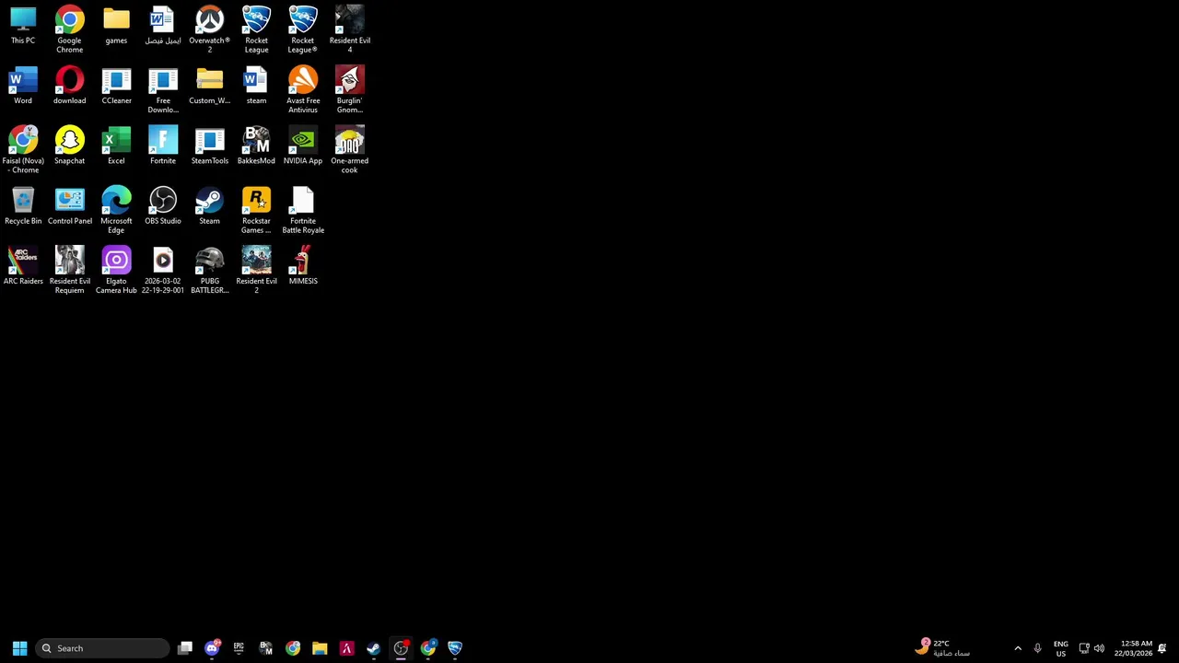Open Control Panel desktop icon
This screenshot has width=1179, height=663.
point(69,206)
